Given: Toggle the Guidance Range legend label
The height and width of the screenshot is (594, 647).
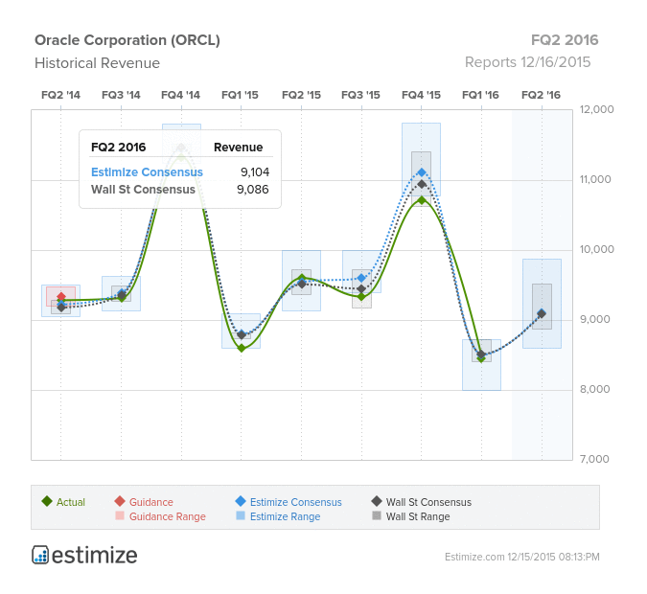Looking at the screenshot, I should pyautogui.click(x=167, y=516).
